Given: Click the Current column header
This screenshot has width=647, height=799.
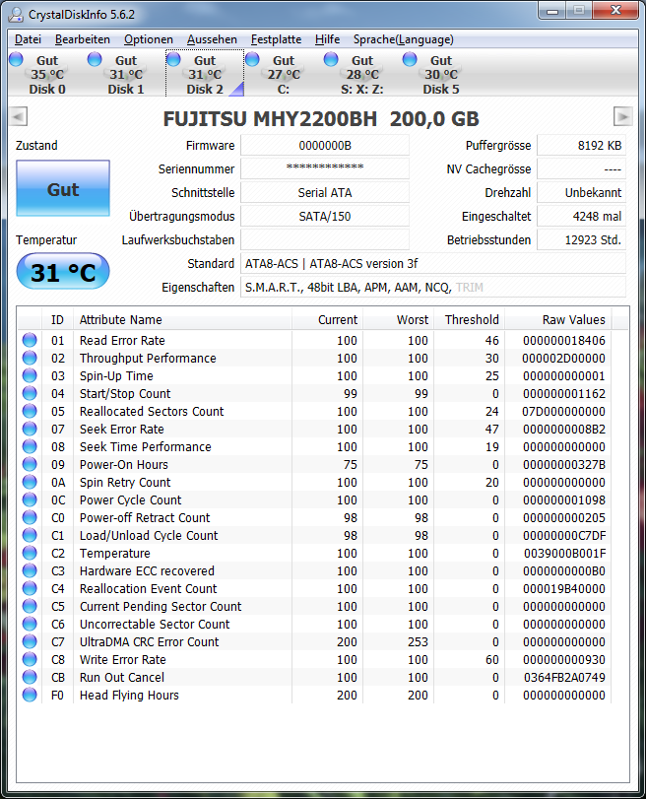Looking at the screenshot, I should [327, 319].
